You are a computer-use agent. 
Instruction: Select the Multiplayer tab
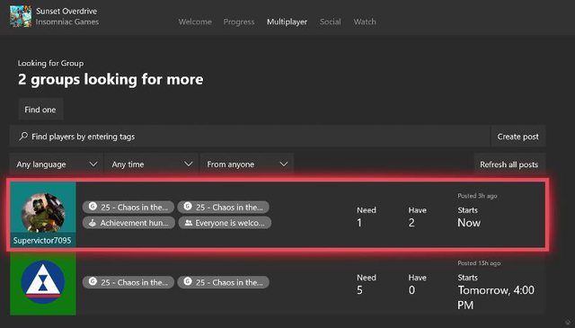287,22
